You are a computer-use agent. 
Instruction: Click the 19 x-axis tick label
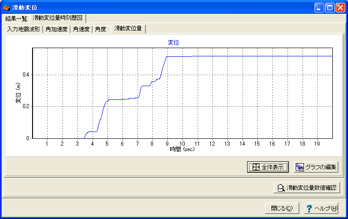point(317,144)
